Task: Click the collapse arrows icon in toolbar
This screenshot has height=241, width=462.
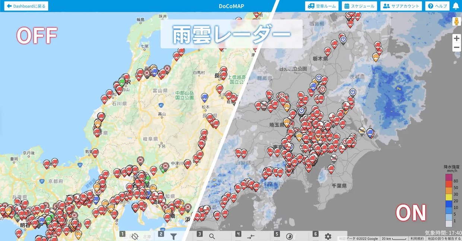Action: [251, 236]
